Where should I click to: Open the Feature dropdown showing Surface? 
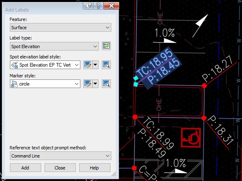61,28
